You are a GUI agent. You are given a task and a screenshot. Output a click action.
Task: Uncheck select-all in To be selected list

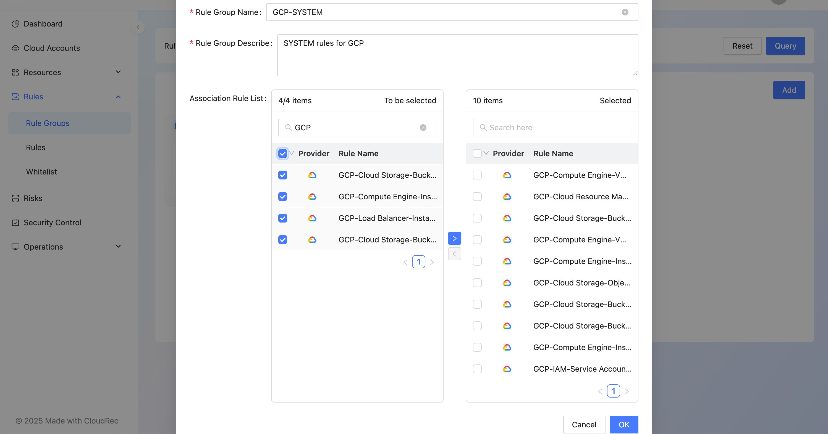(282, 154)
